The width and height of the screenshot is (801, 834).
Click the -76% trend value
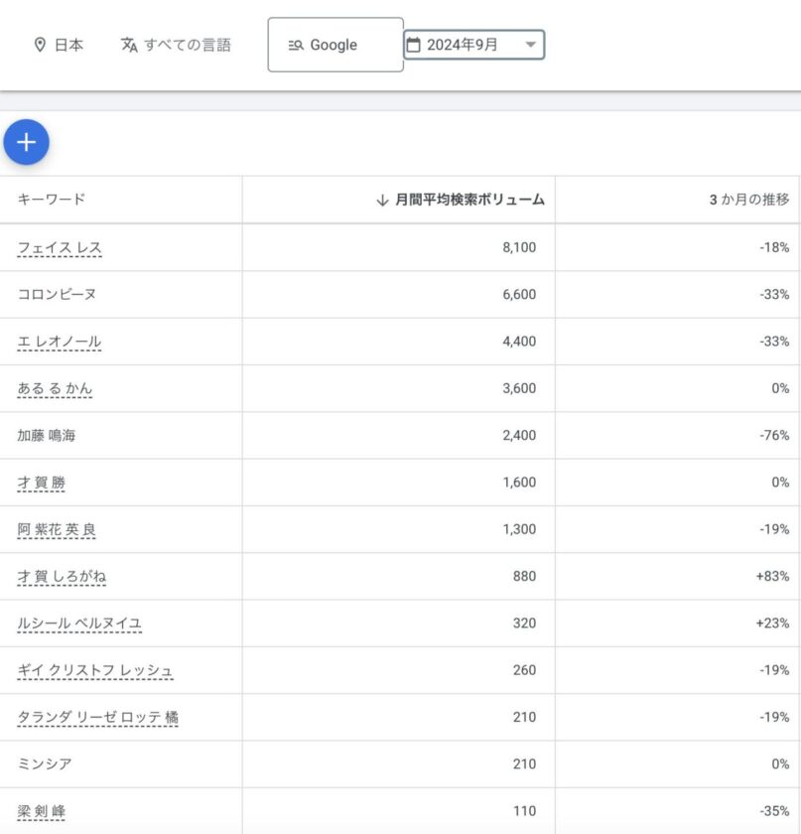coord(774,435)
